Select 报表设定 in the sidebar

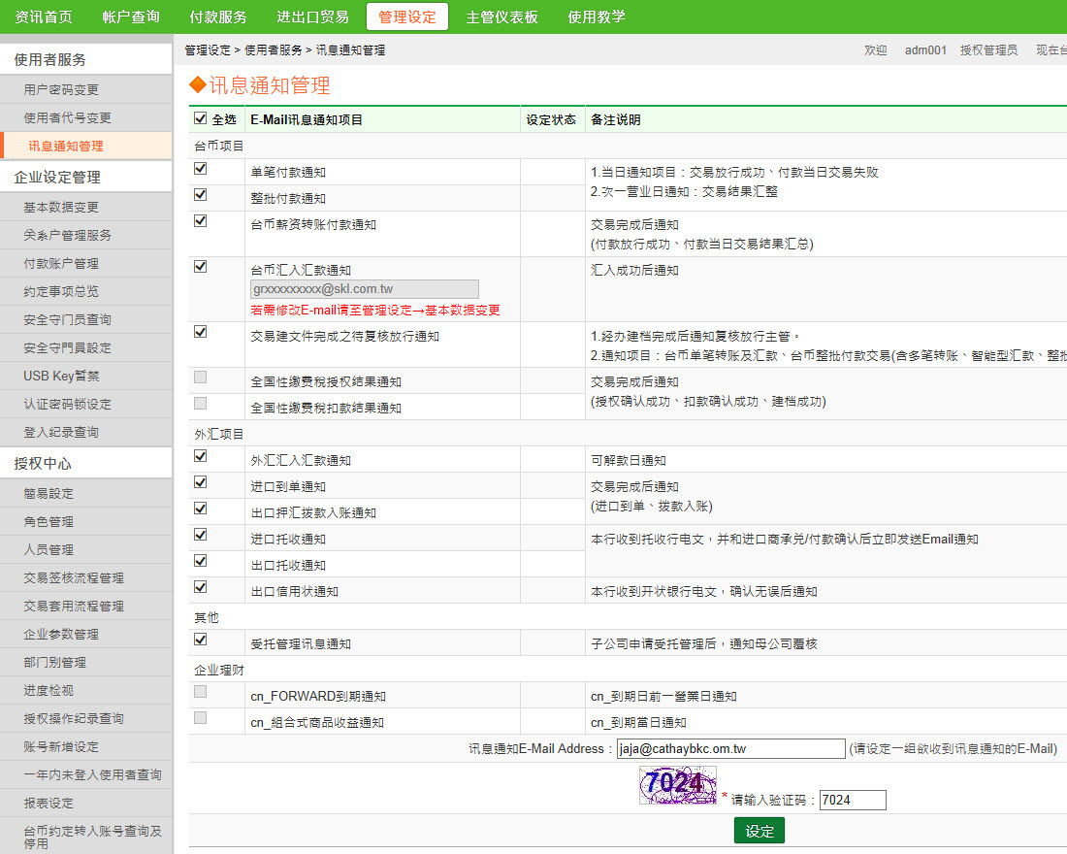tap(48, 803)
